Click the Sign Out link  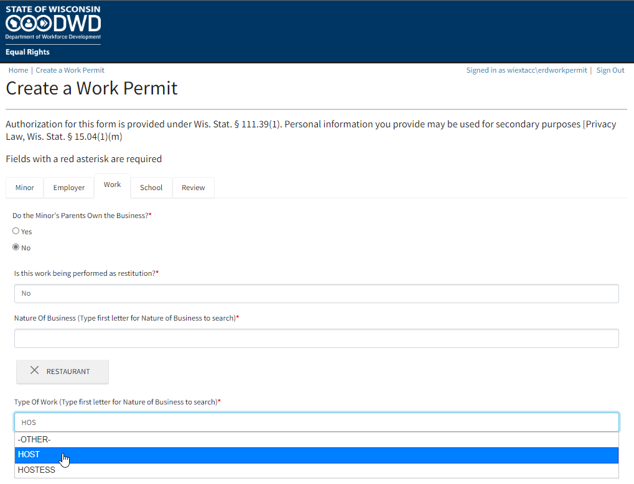tap(610, 70)
